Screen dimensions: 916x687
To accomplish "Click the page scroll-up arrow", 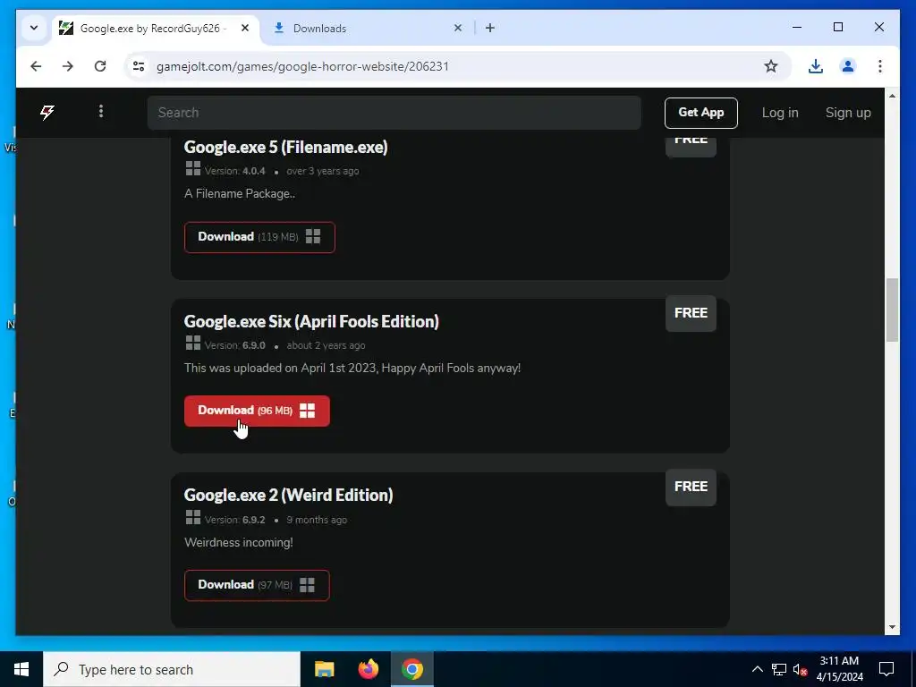I will point(892,96).
